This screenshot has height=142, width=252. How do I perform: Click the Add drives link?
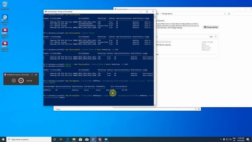tap(206, 46)
